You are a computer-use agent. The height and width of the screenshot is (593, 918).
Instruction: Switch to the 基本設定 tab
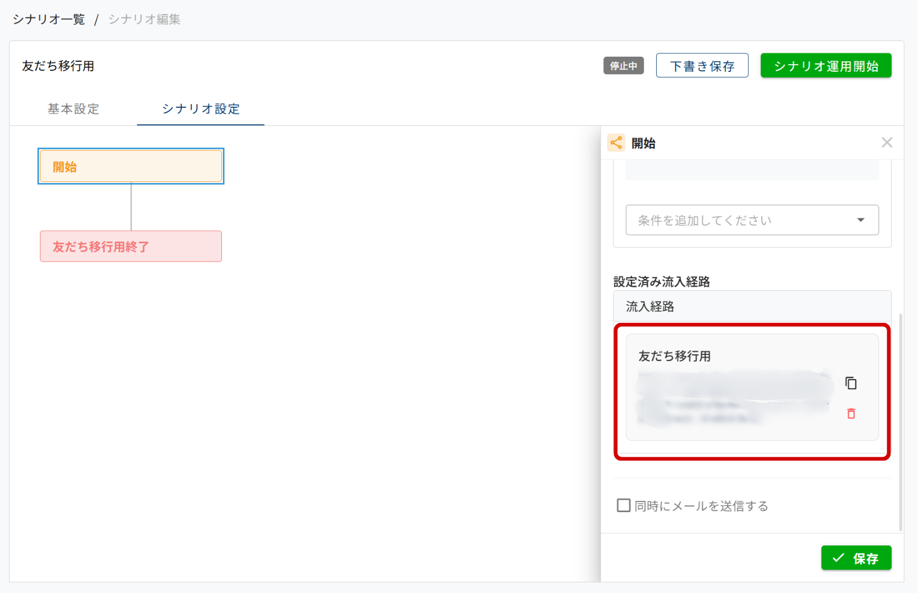click(x=74, y=109)
